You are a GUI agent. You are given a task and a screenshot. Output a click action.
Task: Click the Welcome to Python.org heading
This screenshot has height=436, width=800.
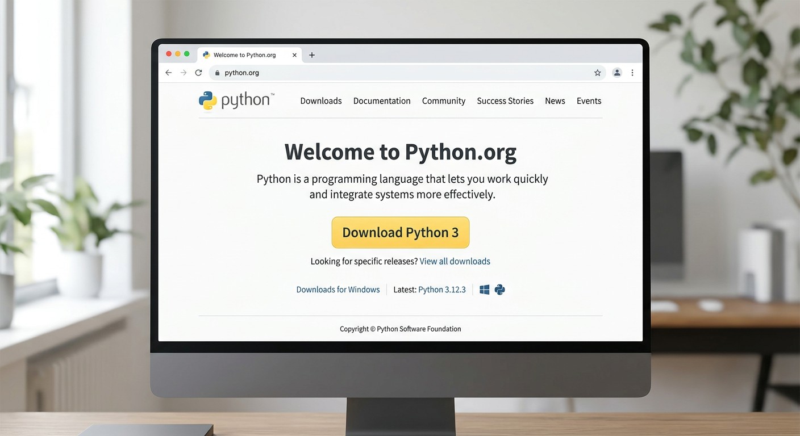click(401, 152)
